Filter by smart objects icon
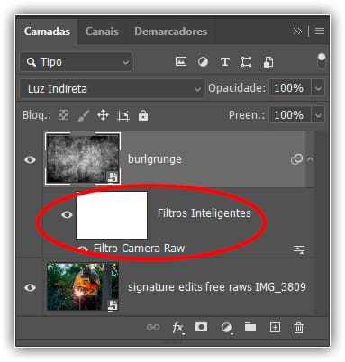This screenshot has height=362, width=345. [268, 62]
